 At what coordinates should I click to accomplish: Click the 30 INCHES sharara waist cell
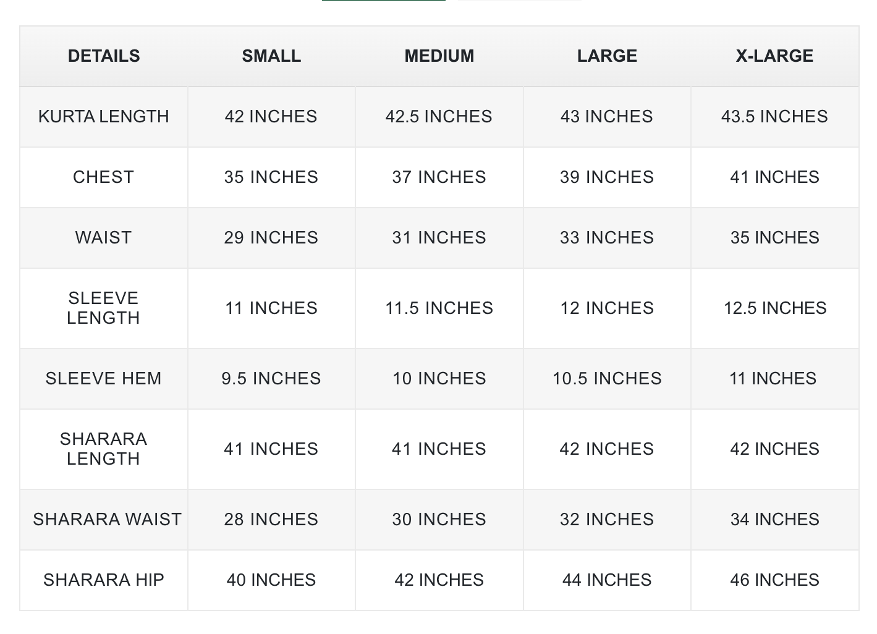tap(439, 520)
